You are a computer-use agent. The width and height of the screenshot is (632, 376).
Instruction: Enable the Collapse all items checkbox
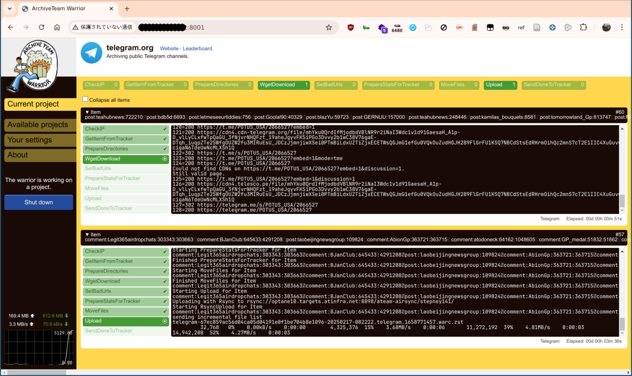coord(85,99)
